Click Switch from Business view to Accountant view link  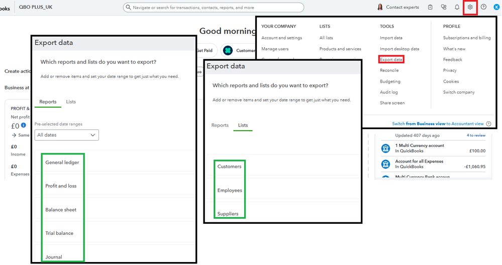coord(438,124)
